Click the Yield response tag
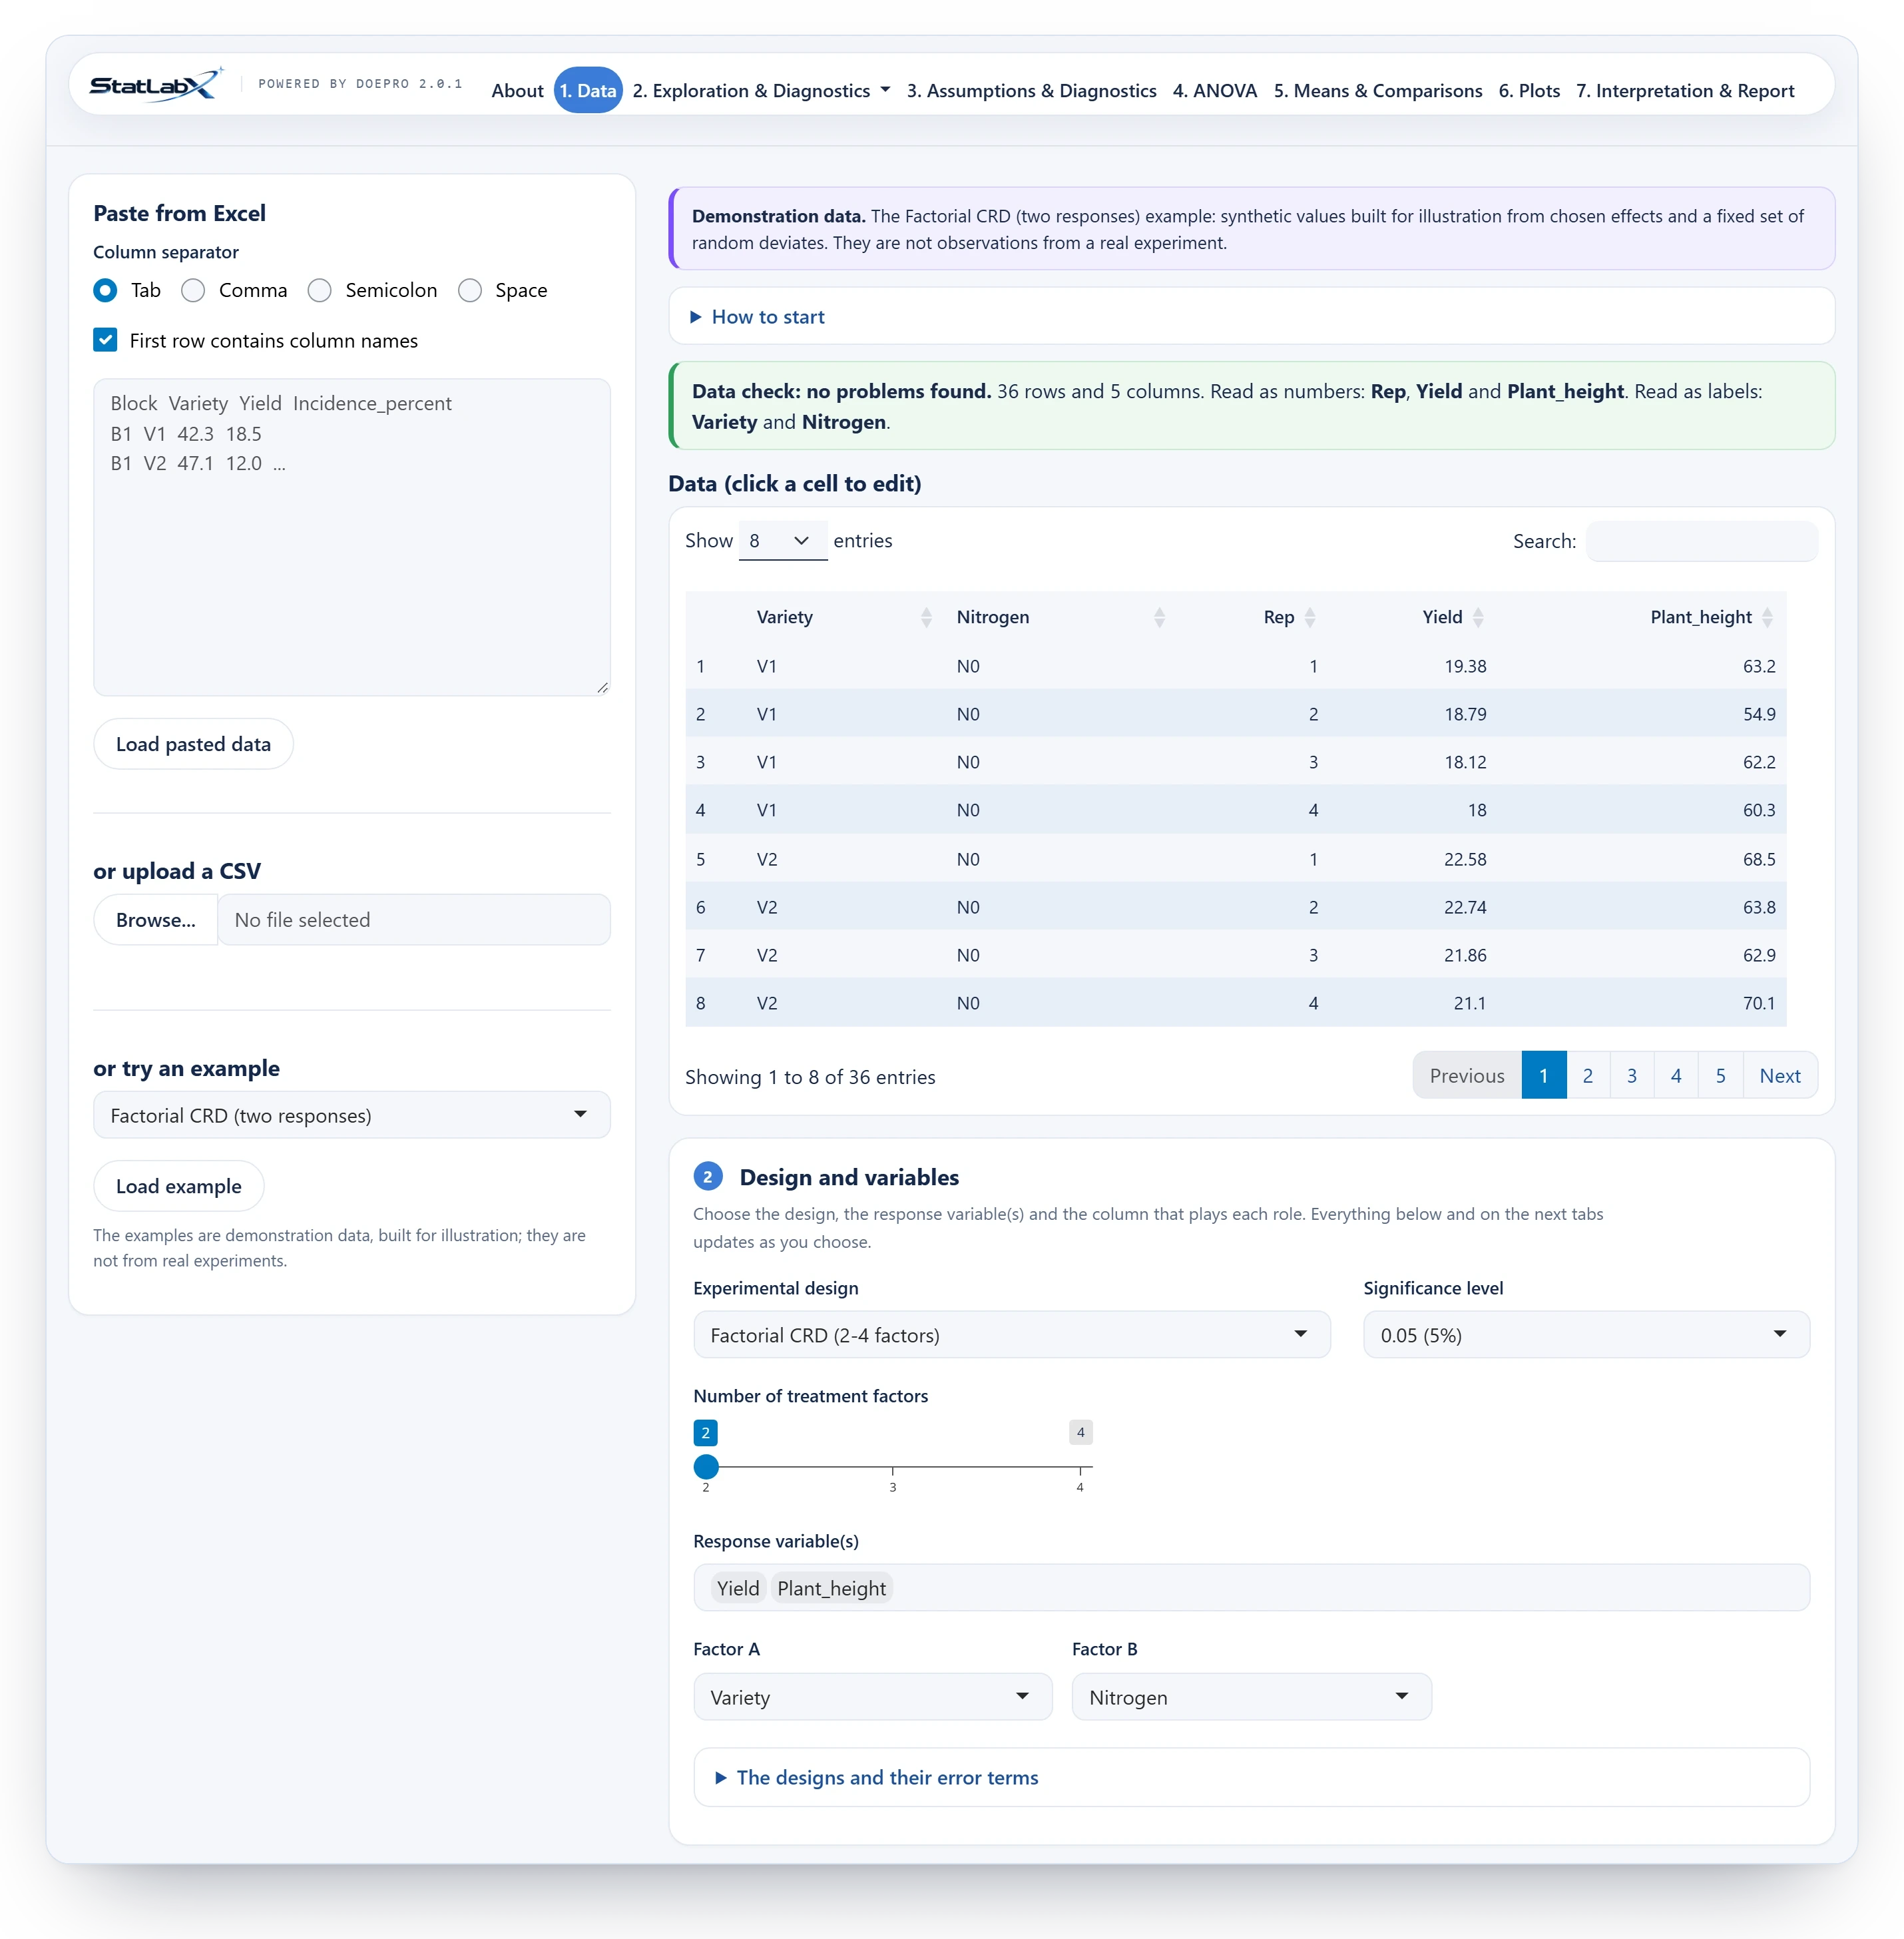 click(x=738, y=1588)
